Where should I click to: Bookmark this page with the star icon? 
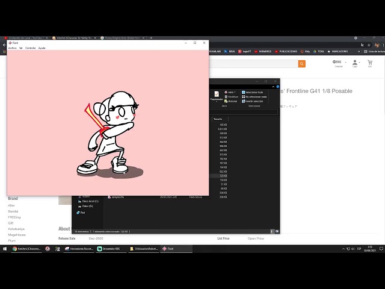coord(369,45)
